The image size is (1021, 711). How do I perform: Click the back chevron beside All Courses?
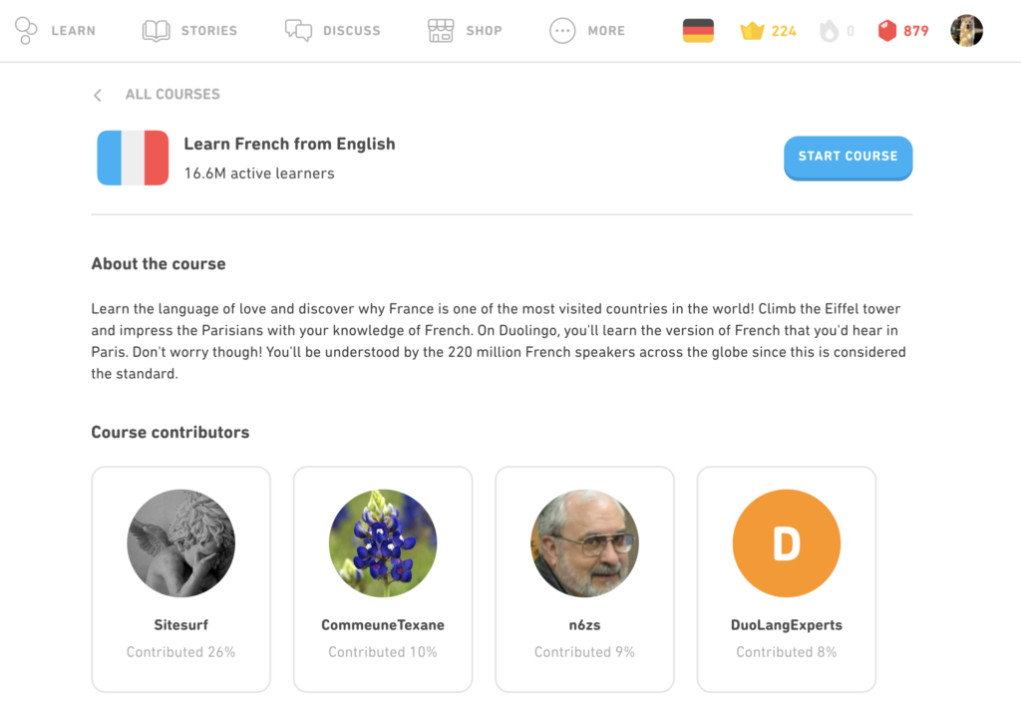(98, 95)
